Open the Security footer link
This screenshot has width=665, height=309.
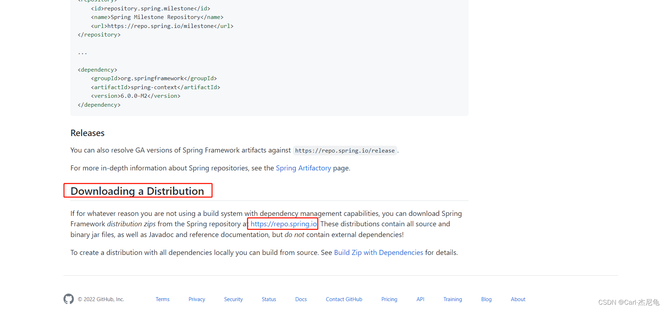pyautogui.click(x=233, y=299)
